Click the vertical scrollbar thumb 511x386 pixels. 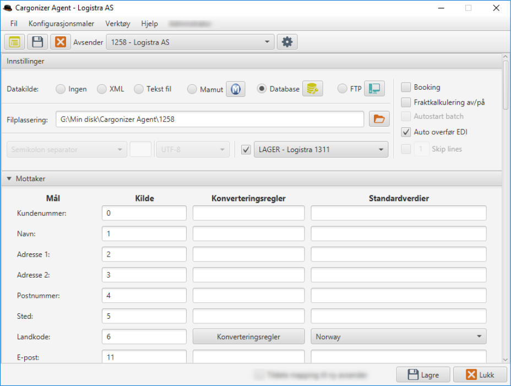point(505,85)
